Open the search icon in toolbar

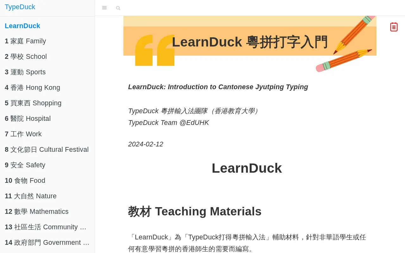click(118, 8)
